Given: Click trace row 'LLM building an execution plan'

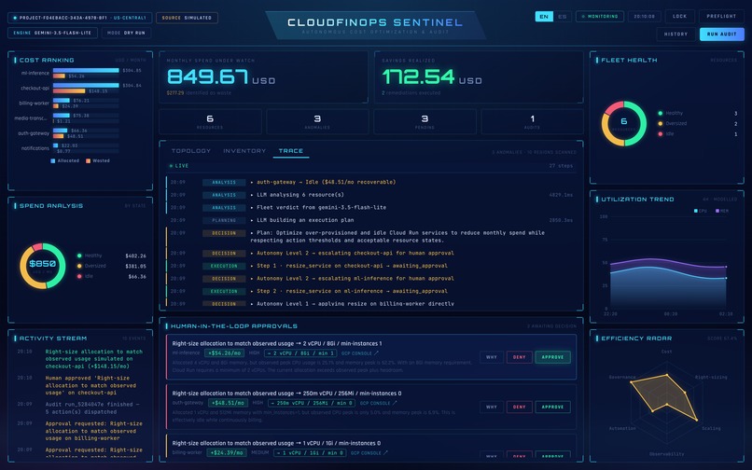Looking at the screenshot, I should pyautogui.click(x=371, y=221).
